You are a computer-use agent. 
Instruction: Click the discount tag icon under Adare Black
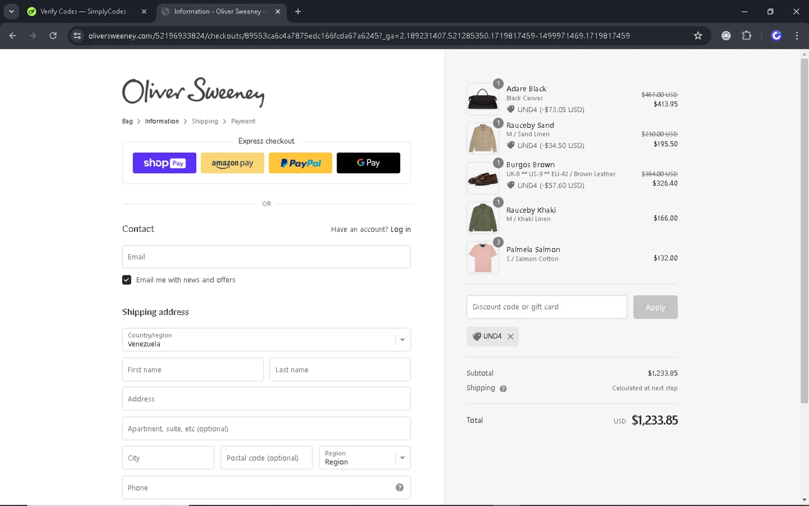pos(511,109)
